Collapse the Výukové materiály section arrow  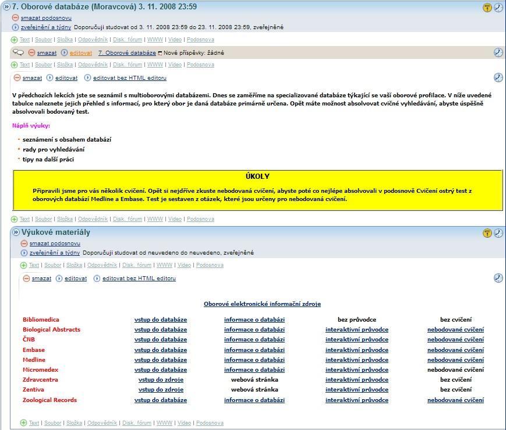pyautogui.click(x=16, y=232)
